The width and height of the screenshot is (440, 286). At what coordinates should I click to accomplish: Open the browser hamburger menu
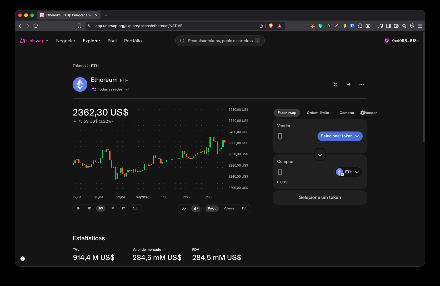420,26
